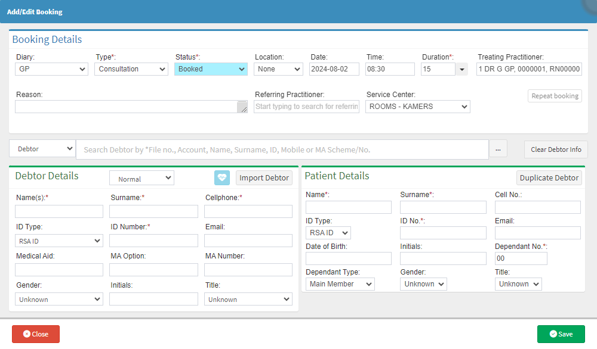The image size is (597, 349).
Task: Click the Repeat booking button
Action: point(555,96)
